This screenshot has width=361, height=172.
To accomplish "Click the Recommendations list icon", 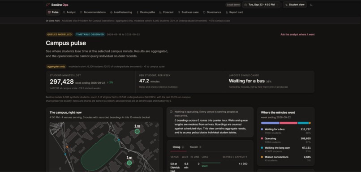I will pyautogui.click(x=81, y=12).
